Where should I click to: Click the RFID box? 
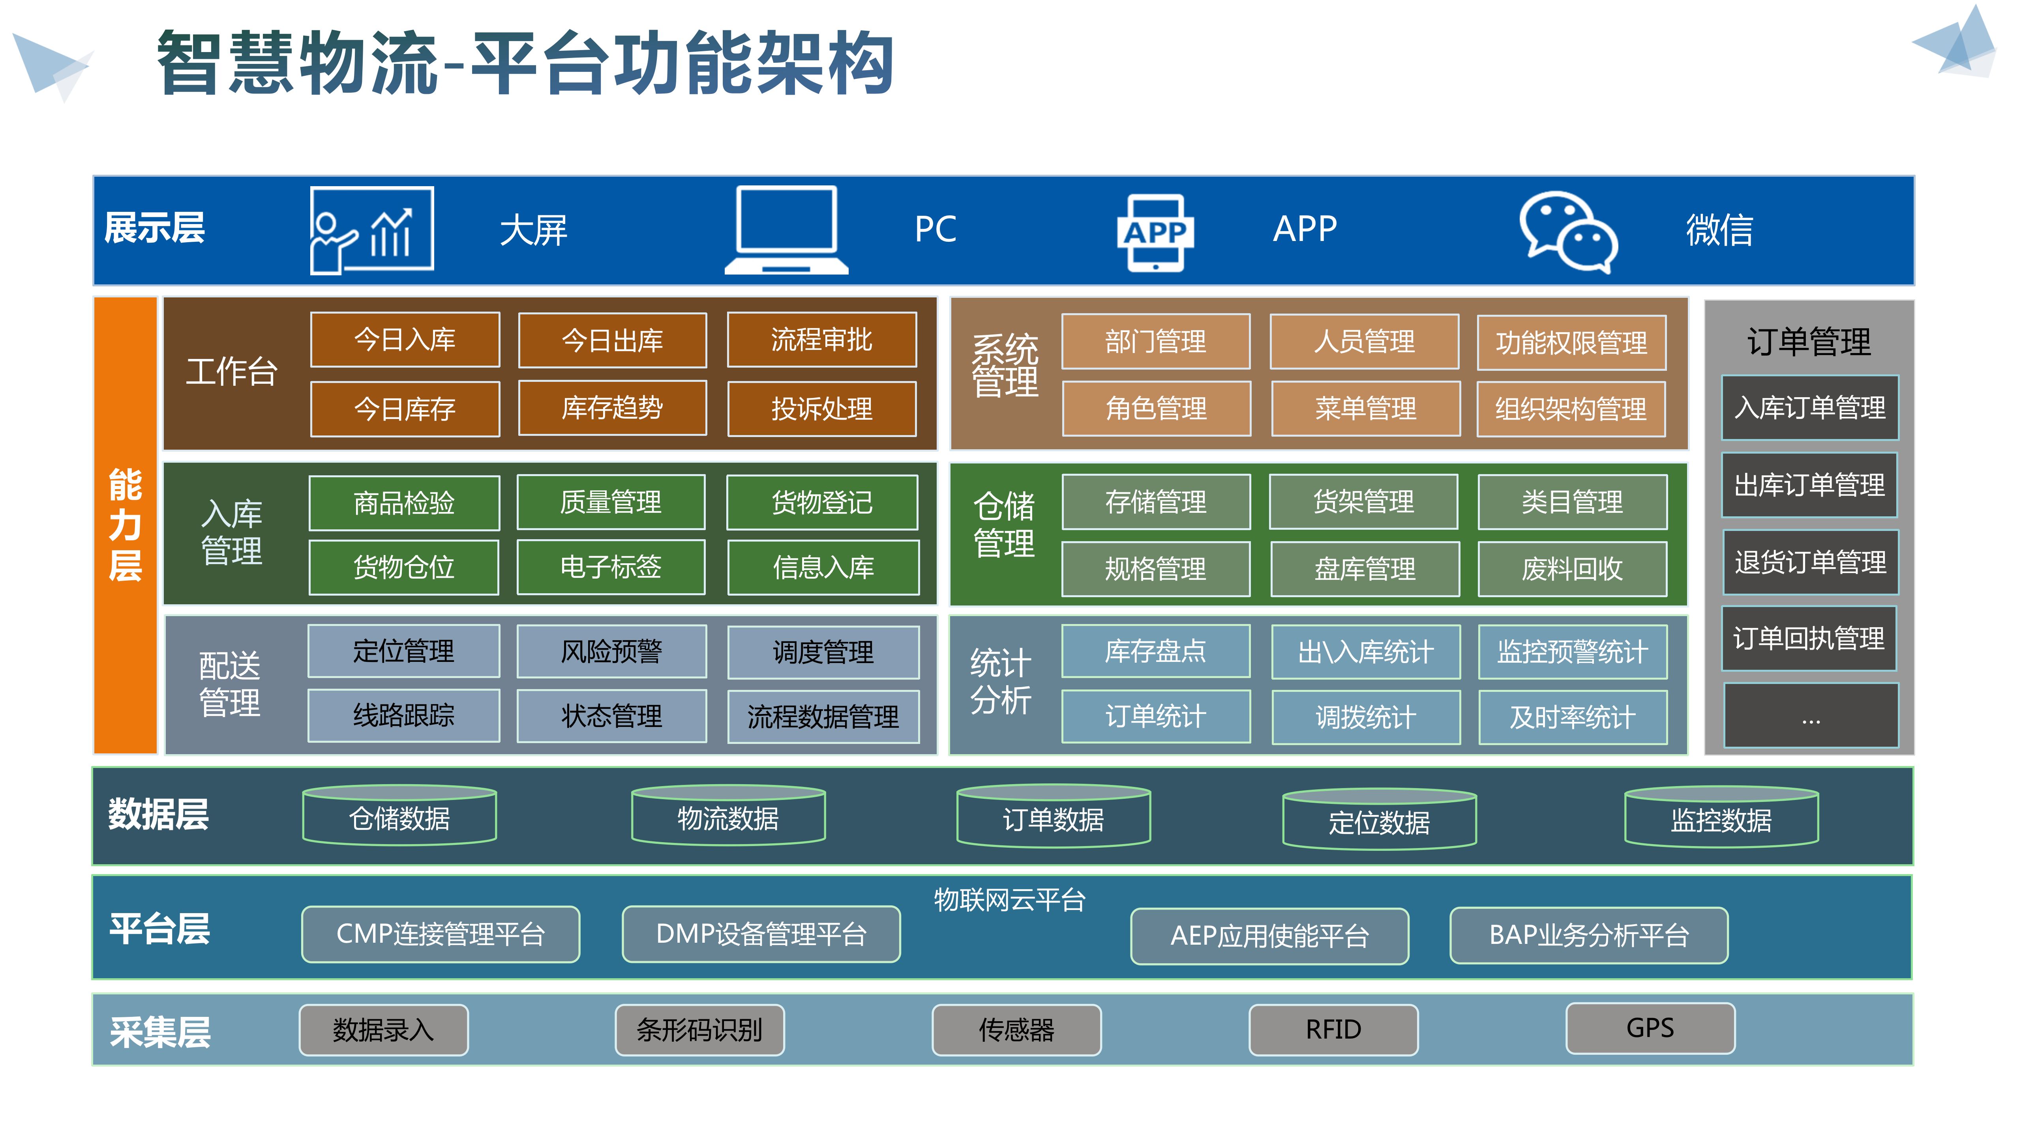point(1334,1029)
